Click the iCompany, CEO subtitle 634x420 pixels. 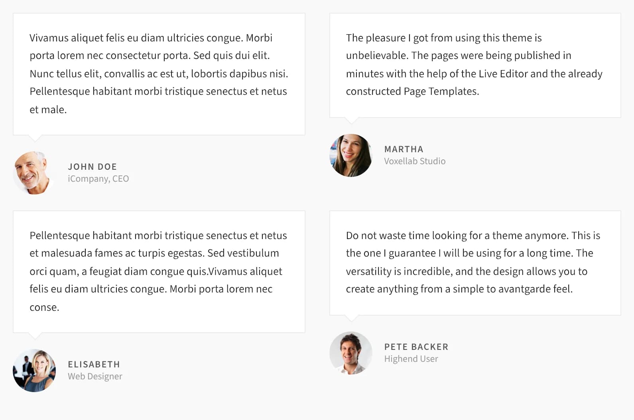tap(98, 179)
